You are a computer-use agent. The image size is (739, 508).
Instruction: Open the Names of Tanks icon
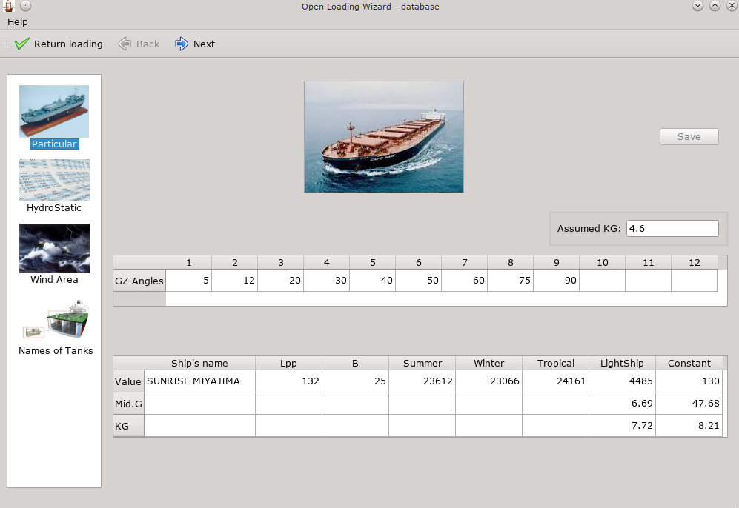click(56, 321)
